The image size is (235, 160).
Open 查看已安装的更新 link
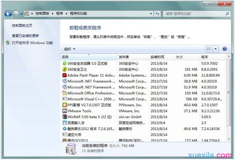[x=26, y=36]
